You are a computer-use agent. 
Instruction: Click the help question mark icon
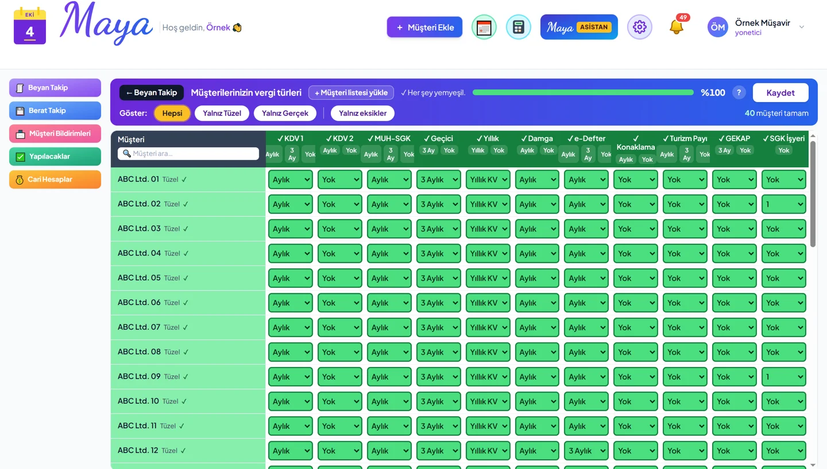[739, 92]
